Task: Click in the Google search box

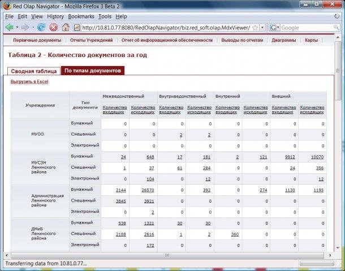Action: point(307,28)
